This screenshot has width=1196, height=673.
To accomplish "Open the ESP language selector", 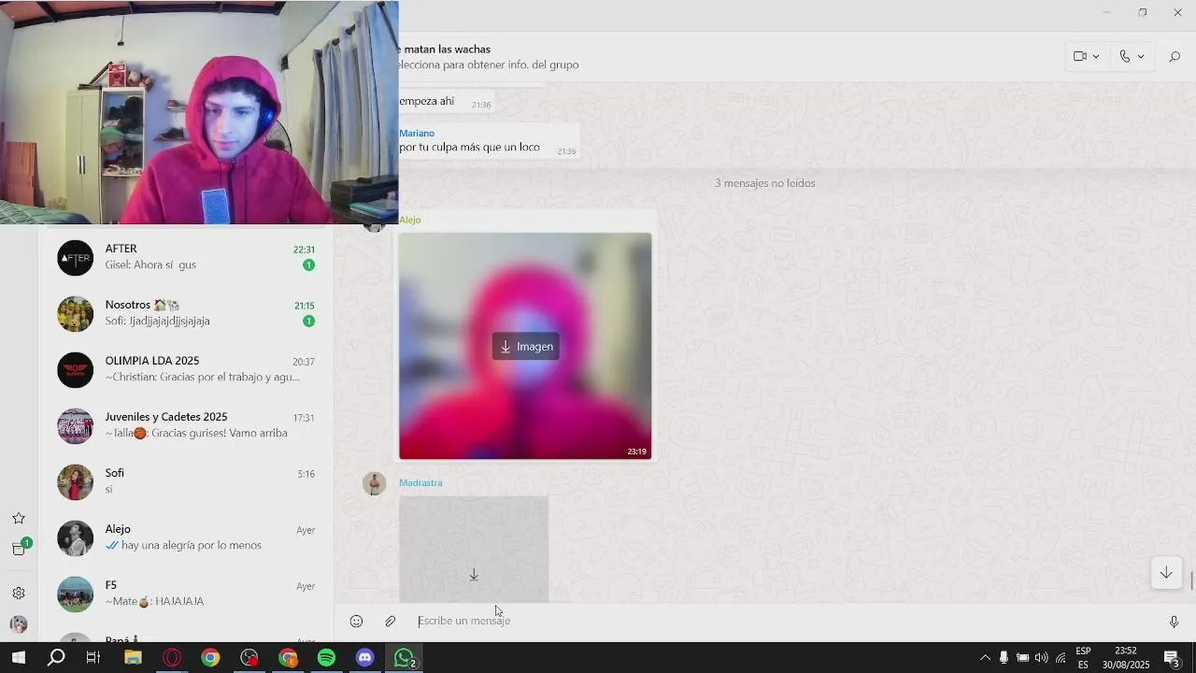I will click(1083, 658).
